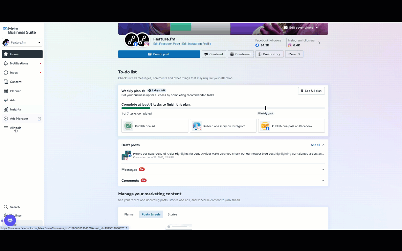Click the Create reel button
The width and height of the screenshot is (402, 251).
coord(240,54)
